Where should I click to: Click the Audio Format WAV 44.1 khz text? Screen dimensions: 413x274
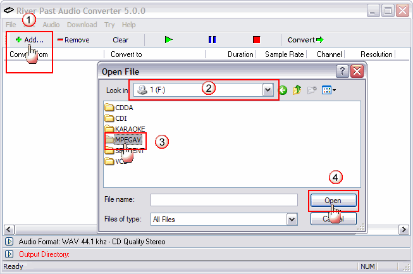[92, 242]
